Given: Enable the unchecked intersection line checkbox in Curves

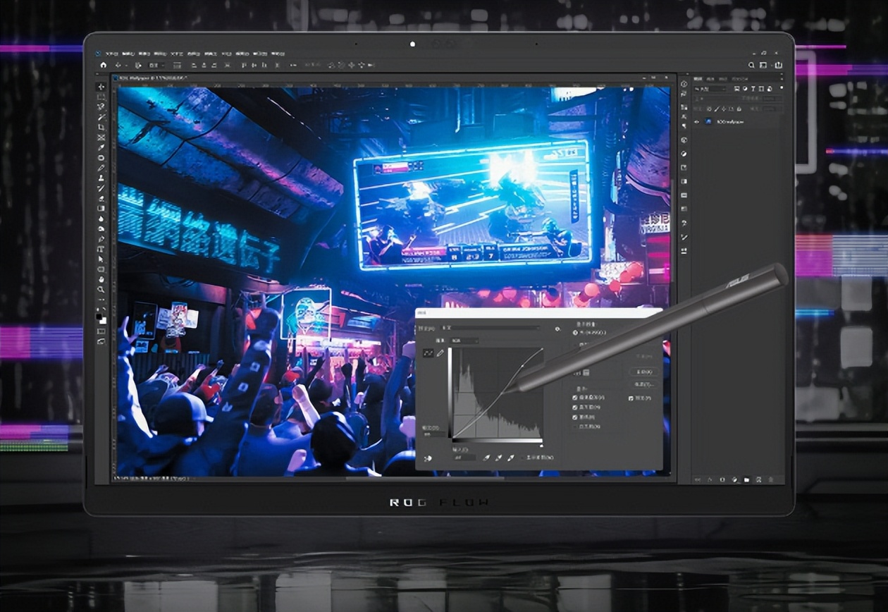Looking at the screenshot, I should pyautogui.click(x=575, y=427).
